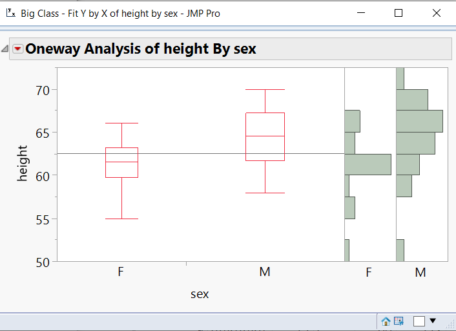Click the widest M histogram bar
The height and width of the screenshot is (331, 456).
click(419, 121)
